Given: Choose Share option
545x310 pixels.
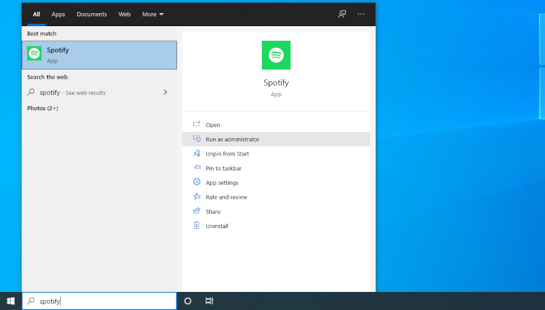Looking at the screenshot, I should point(276,211).
